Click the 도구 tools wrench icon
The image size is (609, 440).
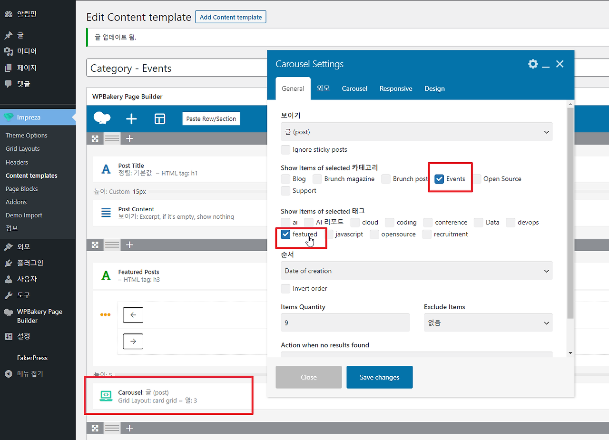tap(9, 295)
